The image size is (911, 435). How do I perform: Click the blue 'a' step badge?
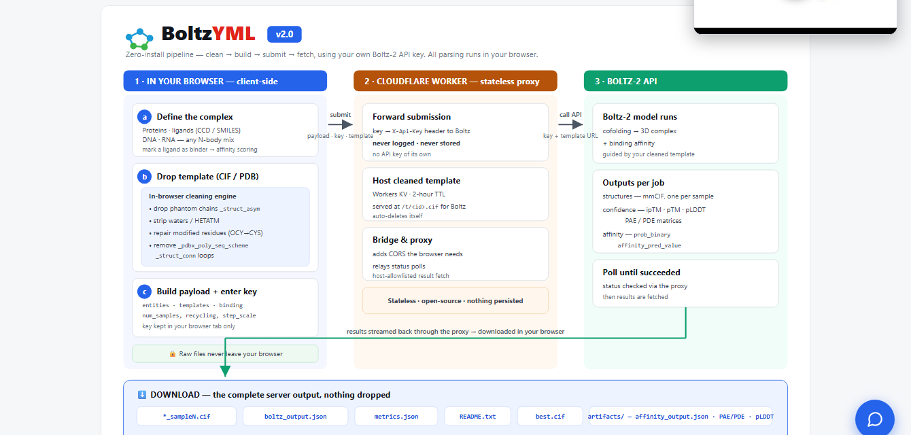(x=144, y=116)
